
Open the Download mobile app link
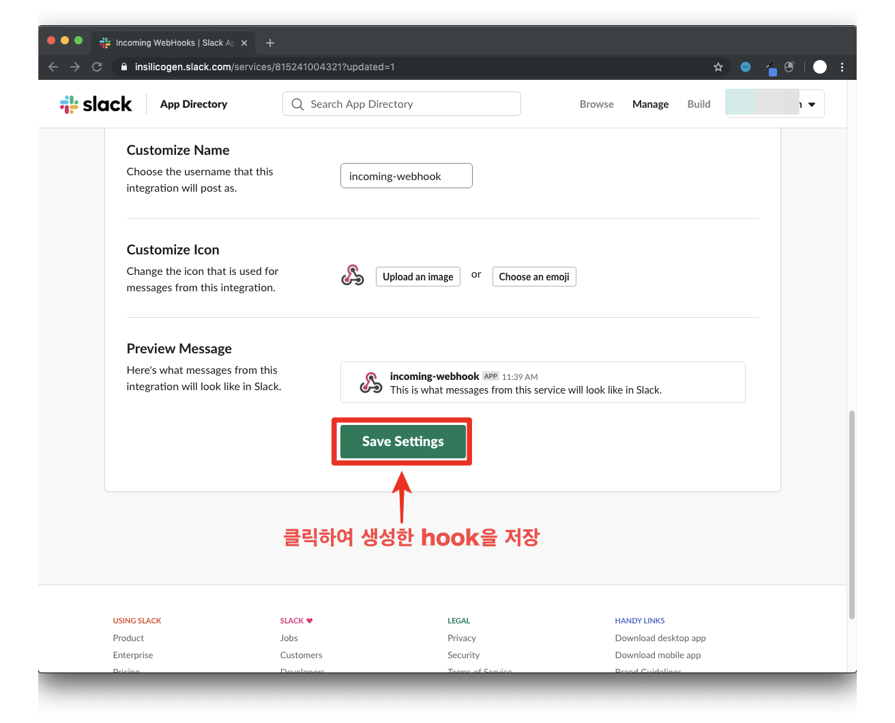pos(658,655)
